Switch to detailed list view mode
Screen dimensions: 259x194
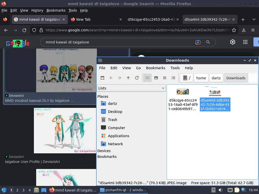(x=173, y=78)
